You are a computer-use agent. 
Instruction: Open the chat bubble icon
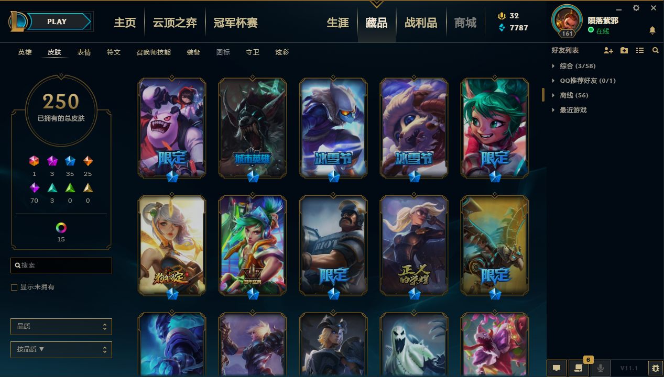click(557, 368)
